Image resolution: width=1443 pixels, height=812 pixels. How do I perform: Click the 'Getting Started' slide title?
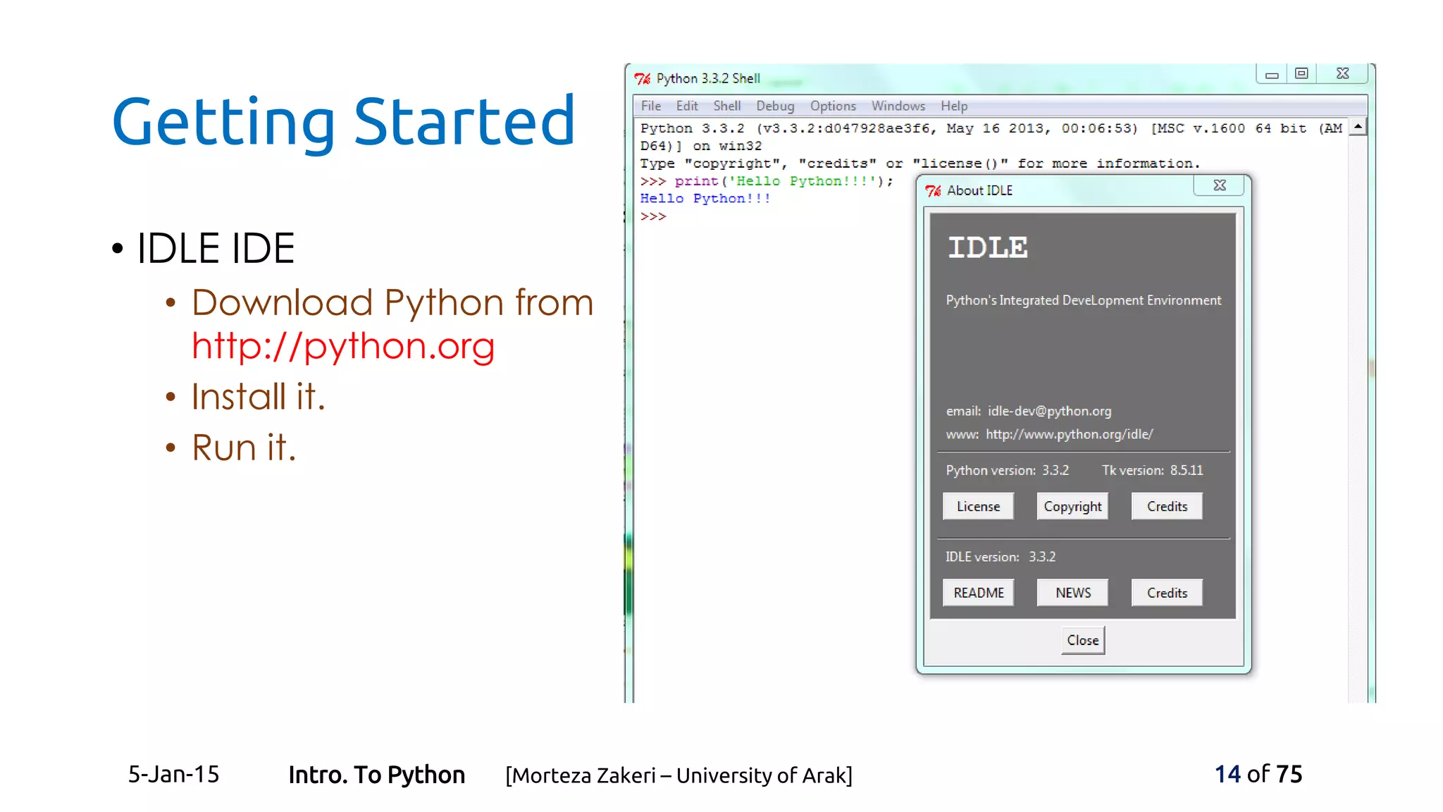(x=343, y=123)
